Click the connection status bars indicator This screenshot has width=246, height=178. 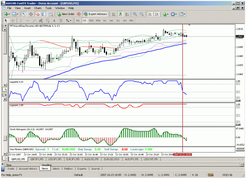click(x=211, y=175)
